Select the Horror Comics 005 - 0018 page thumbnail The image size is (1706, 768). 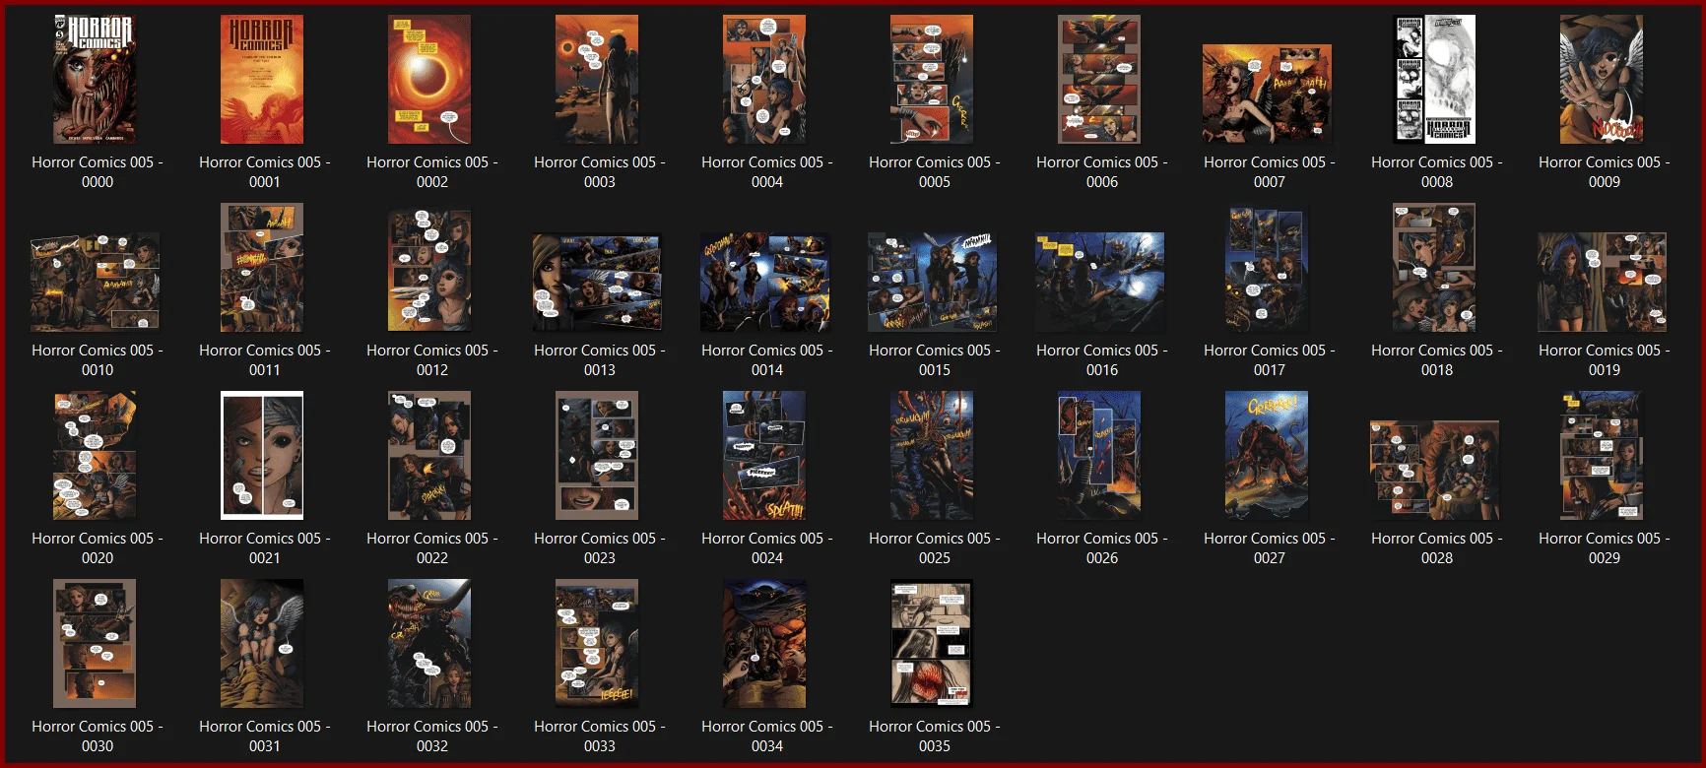tap(1434, 267)
